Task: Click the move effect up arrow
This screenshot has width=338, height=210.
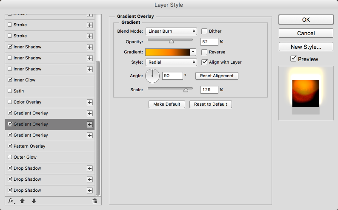Action: pyautogui.click(x=23, y=201)
